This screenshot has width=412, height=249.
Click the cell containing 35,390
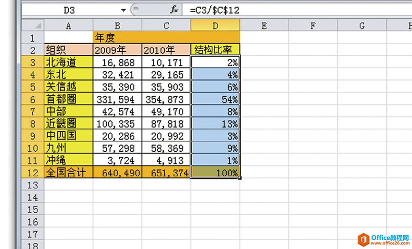117,87
